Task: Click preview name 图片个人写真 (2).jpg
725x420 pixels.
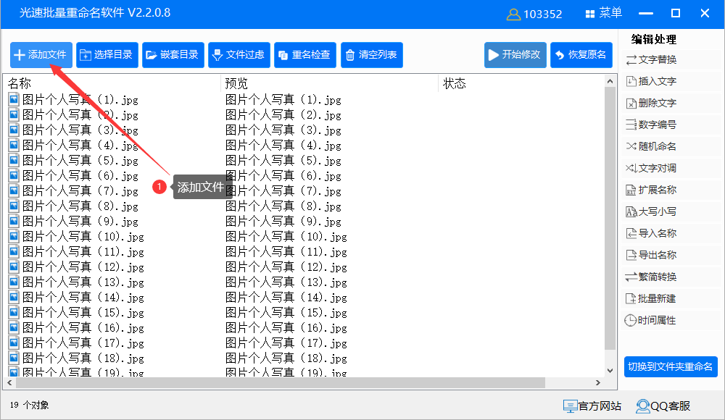Action: click(x=283, y=115)
